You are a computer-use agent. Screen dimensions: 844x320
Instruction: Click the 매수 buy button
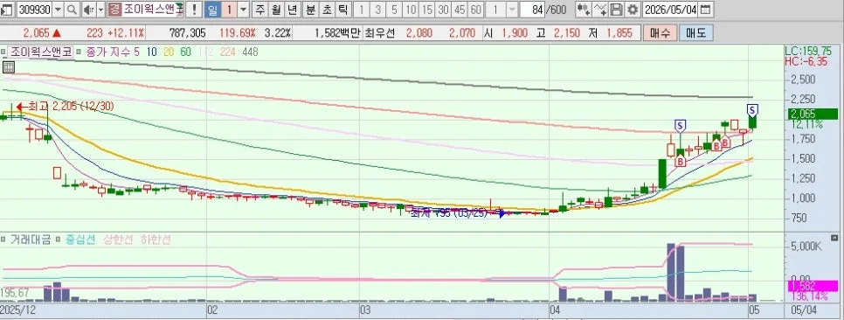tap(660, 33)
